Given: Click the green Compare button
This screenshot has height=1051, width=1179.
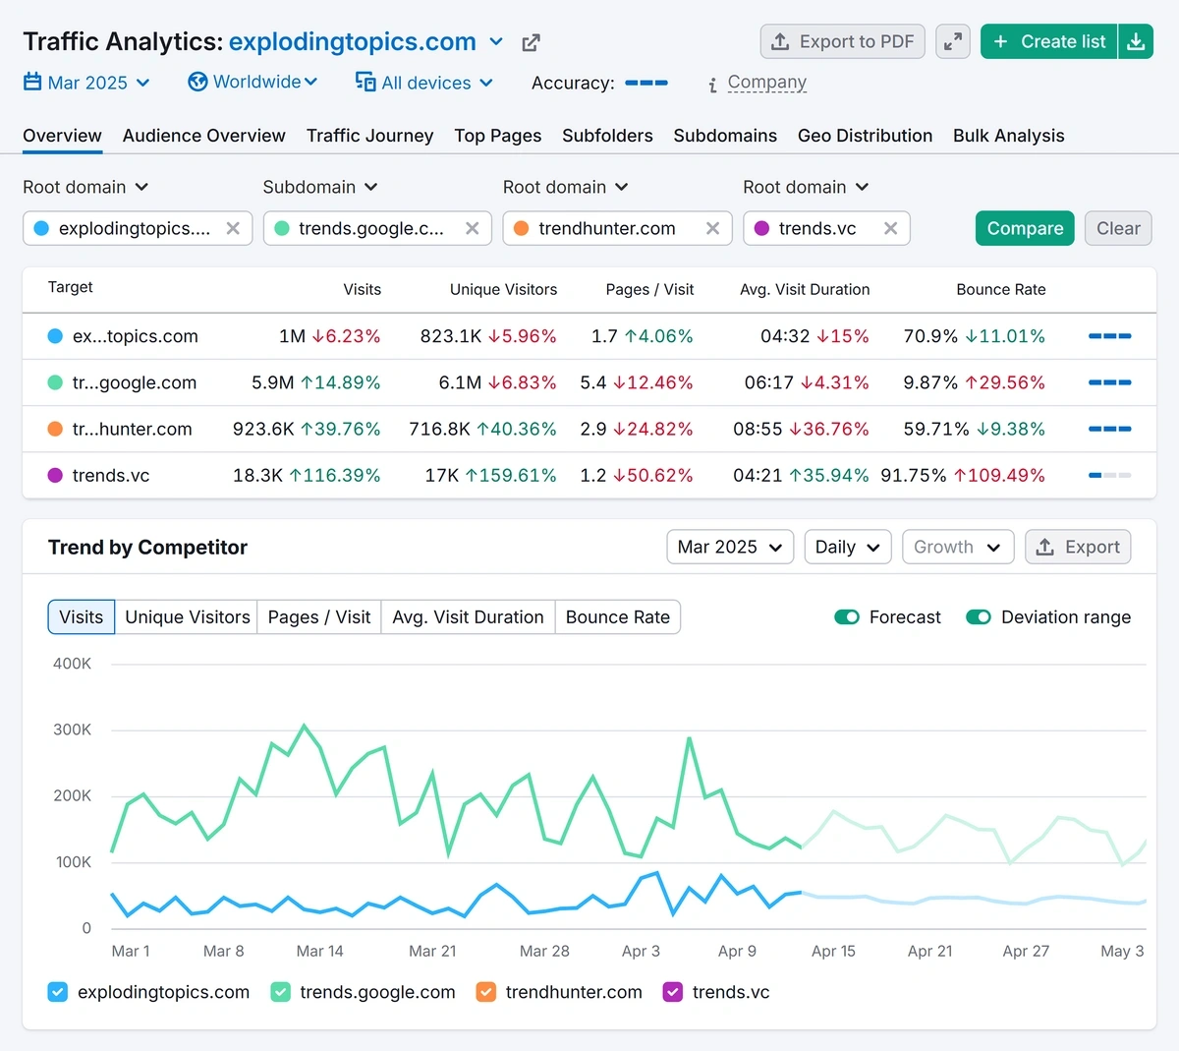Looking at the screenshot, I should click(x=1025, y=228).
